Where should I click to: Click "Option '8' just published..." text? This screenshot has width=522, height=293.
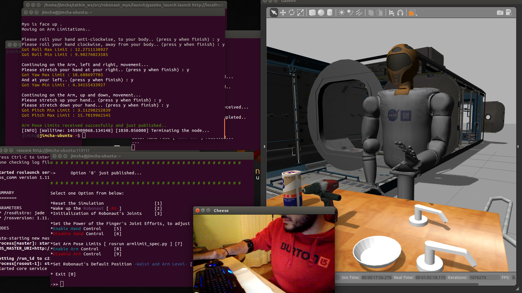pyautogui.click(x=106, y=173)
